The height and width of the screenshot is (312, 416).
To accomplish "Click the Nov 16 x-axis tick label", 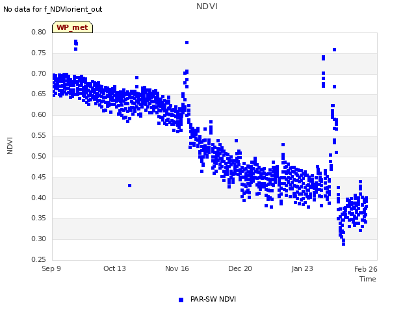I will (177, 268).
